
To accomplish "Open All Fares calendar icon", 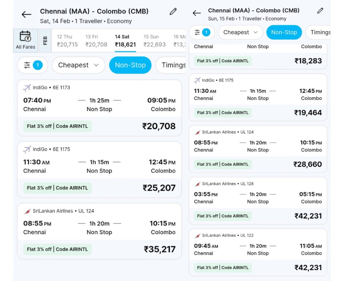I will pos(26,40).
